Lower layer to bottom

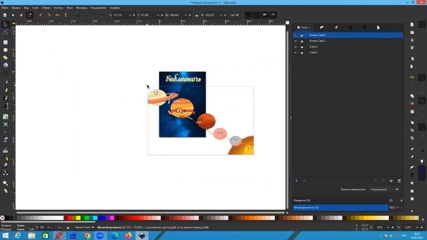(x=399, y=181)
